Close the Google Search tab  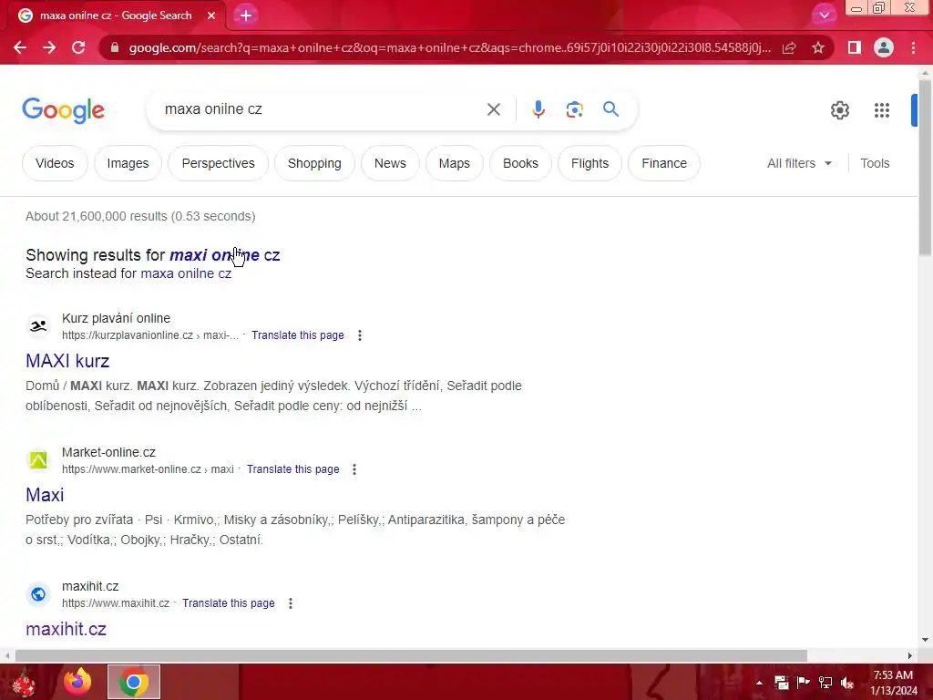(211, 15)
